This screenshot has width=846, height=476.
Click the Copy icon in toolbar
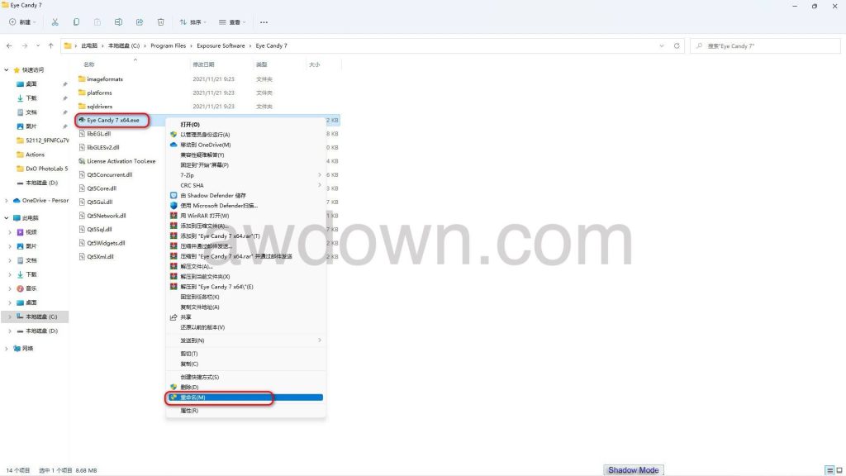[76, 21]
